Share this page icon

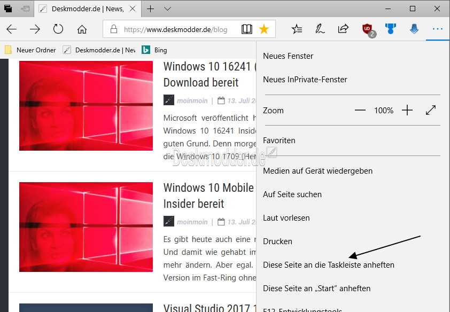point(343,29)
